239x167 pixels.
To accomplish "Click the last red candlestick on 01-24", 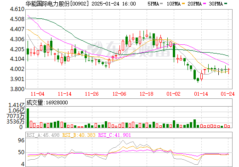I will tap(229, 71).
